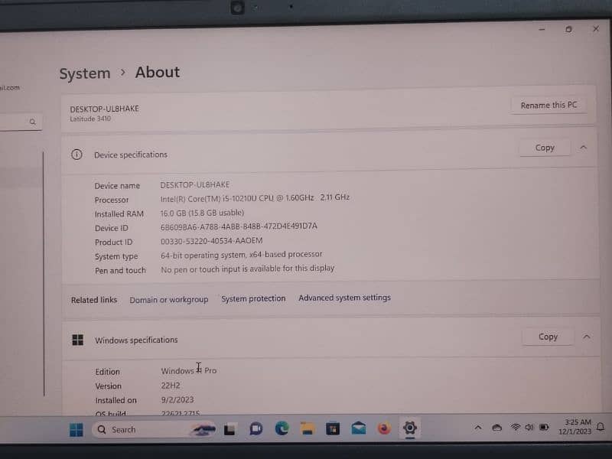The width and height of the screenshot is (612, 459).
Task: Select the DESKTOP-UL8HAKE device name value
Action: point(195,184)
